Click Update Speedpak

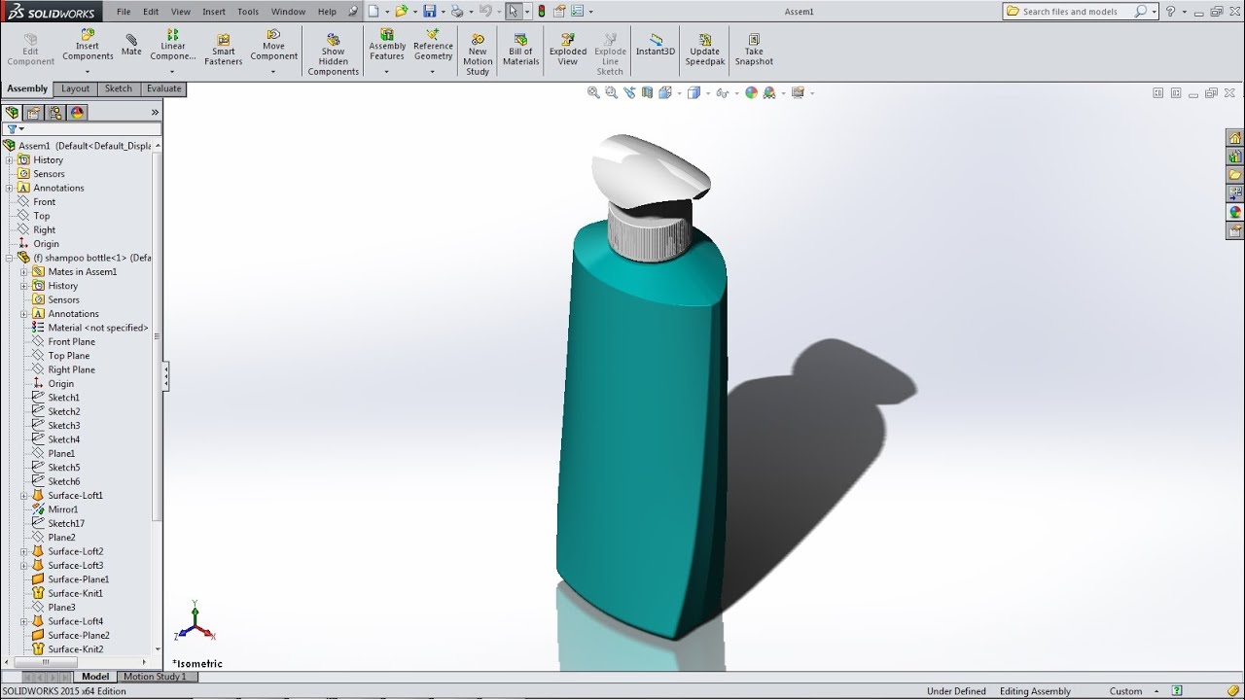point(704,50)
